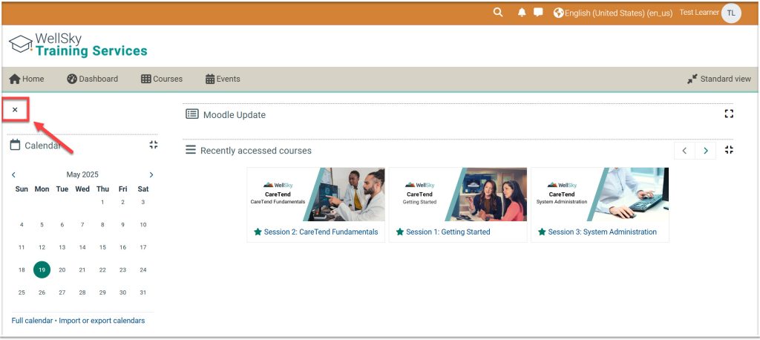Click the Moodle Update block icon
760x340 pixels.
tap(192, 114)
